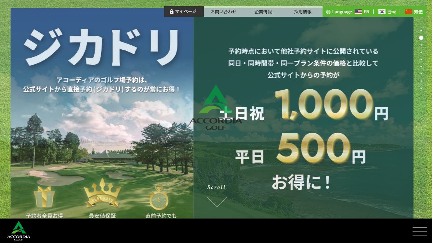
Task: Click the 500円 weekday discount text
Action: click(x=321, y=148)
